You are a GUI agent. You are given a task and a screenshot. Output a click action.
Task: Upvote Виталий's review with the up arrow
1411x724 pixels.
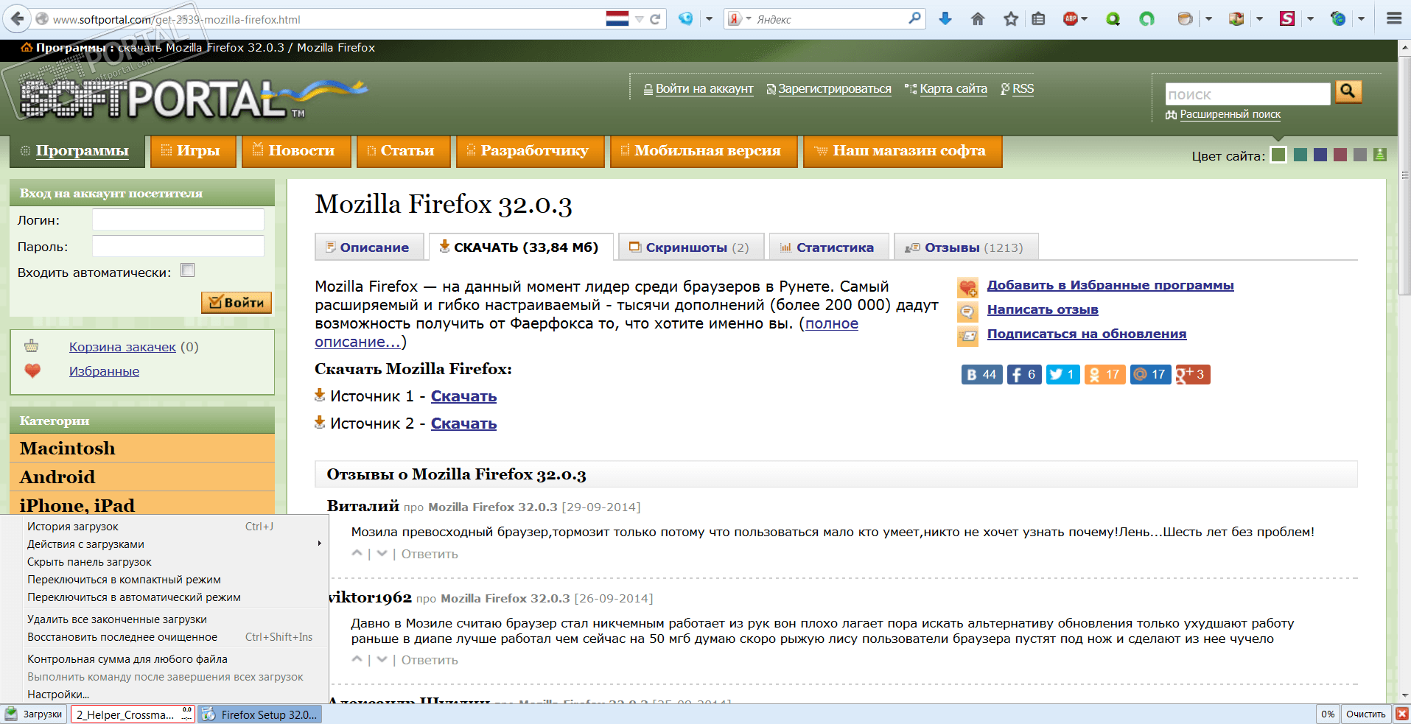[x=357, y=553]
